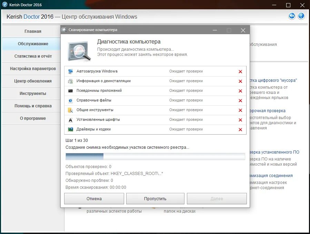Click the Драйверы и кодеки row icon
310x234 pixels.
tap(70, 129)
